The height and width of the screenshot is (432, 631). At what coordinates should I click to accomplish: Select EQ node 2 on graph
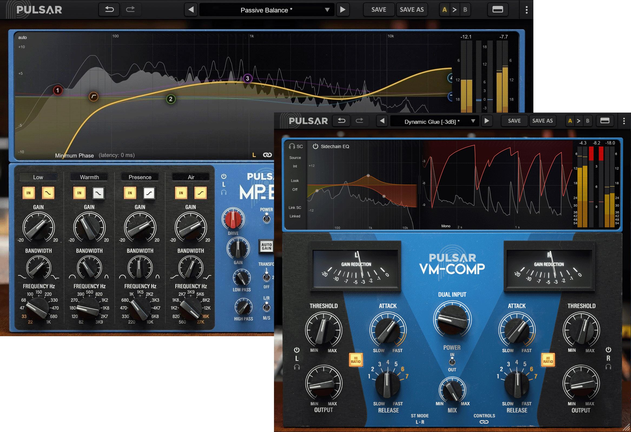(x=170, y=99)
